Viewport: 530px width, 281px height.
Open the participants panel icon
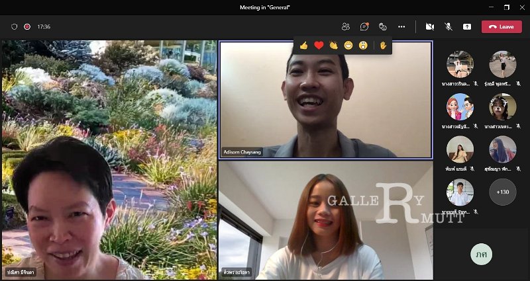[345, 26]
